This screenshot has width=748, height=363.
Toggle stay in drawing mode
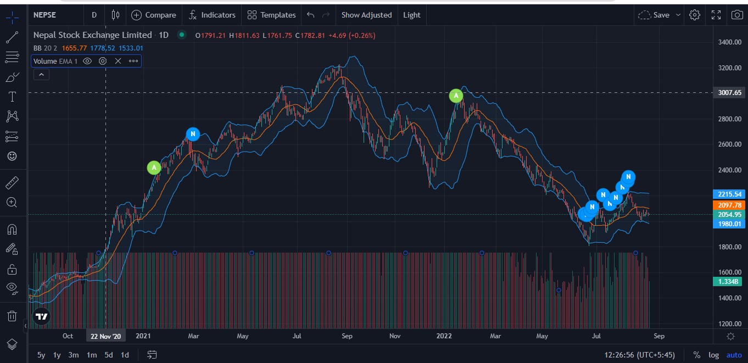[12, 249]
